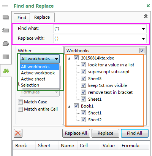
Task: Open the Find what dropdown arrow
Action: click(143, 29)
